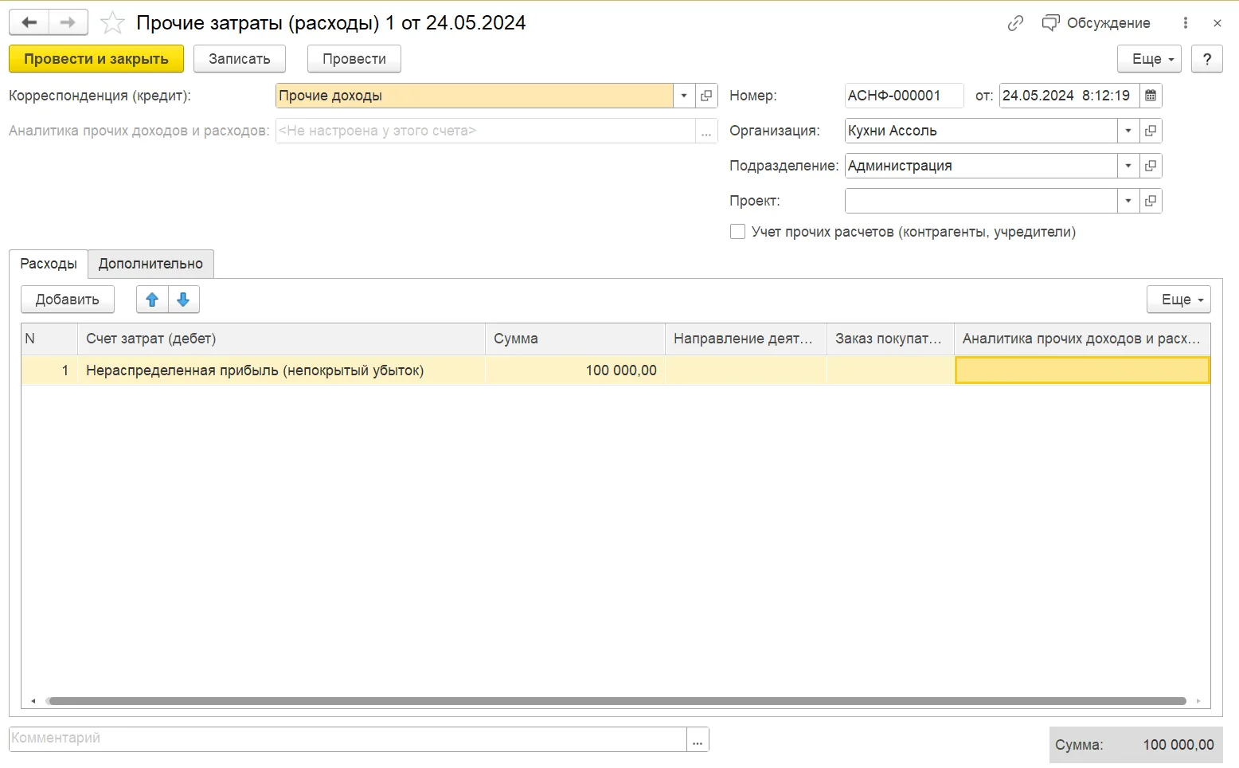Click the Заказ покупат… column header

[x=891, y=339]
